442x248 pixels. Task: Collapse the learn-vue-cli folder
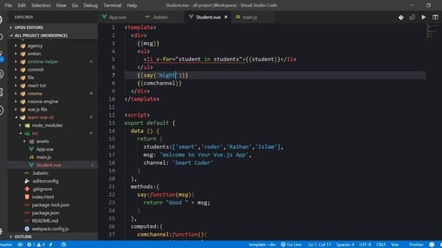click(41, 117)
